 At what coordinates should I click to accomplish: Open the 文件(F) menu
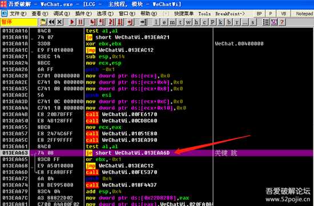[18, 14]
